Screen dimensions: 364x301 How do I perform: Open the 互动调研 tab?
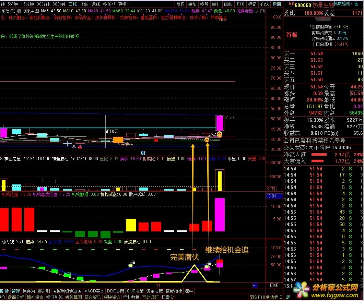[150, 297]
